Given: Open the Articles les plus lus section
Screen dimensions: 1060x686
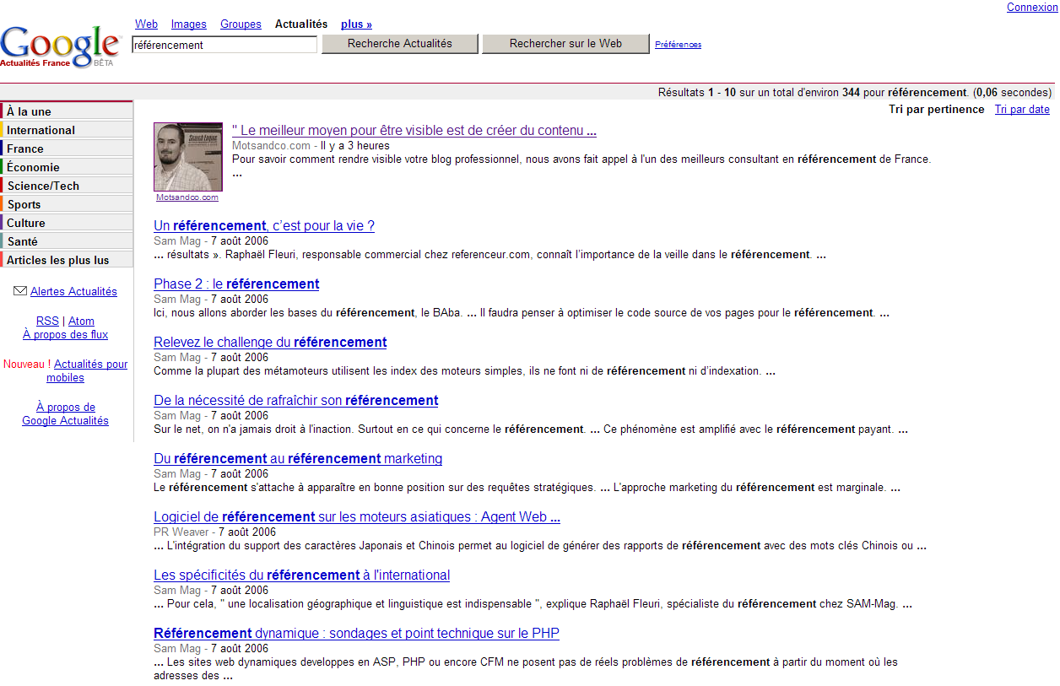Looking at the screenshot, I should coord(67,260).
